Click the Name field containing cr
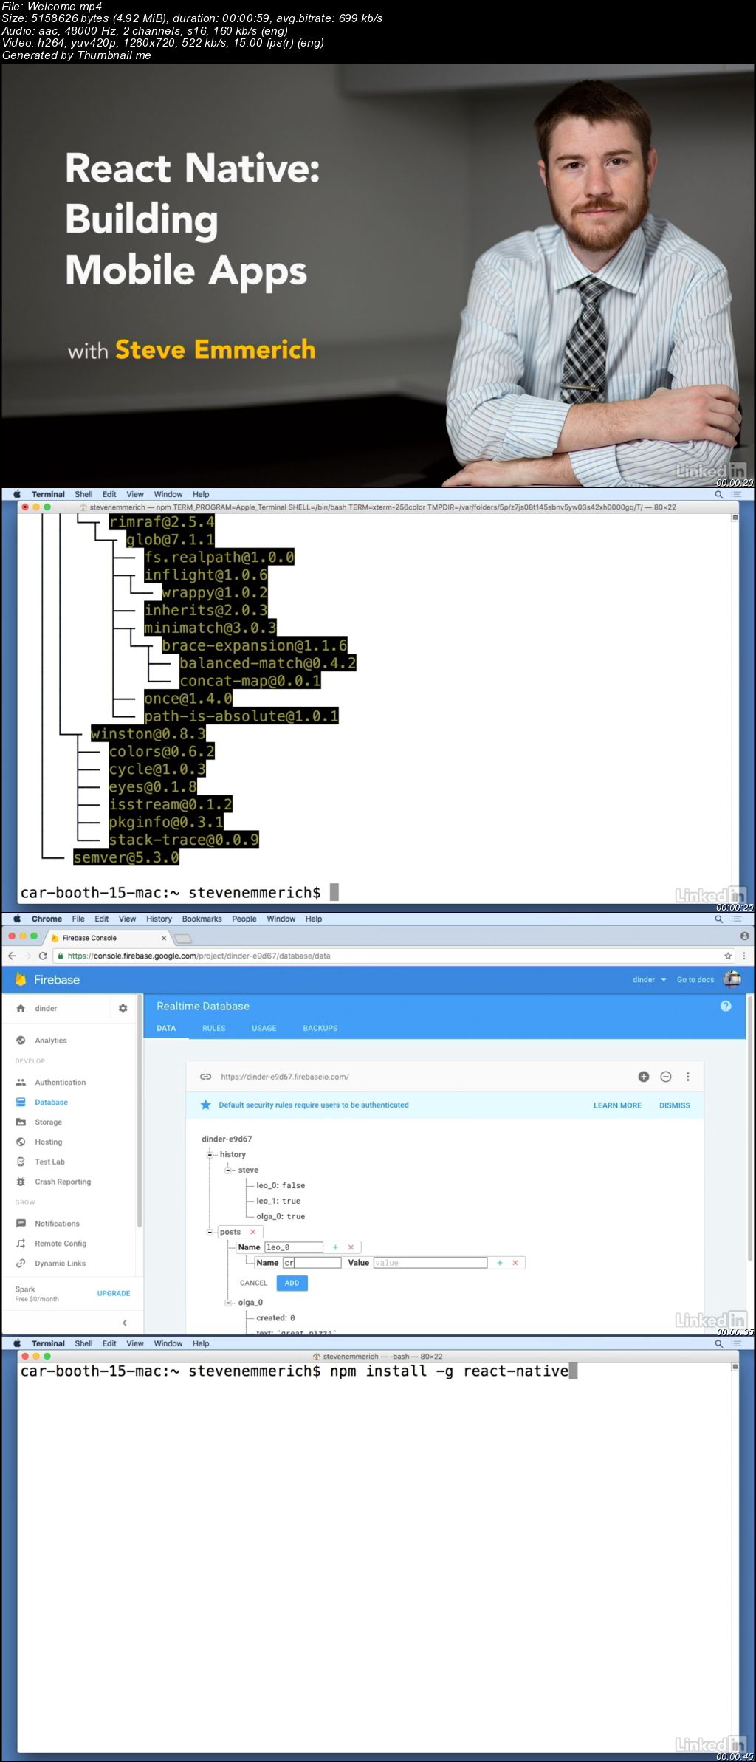The height and width of the screenshot is (1762, 756). coord(312,1263)
